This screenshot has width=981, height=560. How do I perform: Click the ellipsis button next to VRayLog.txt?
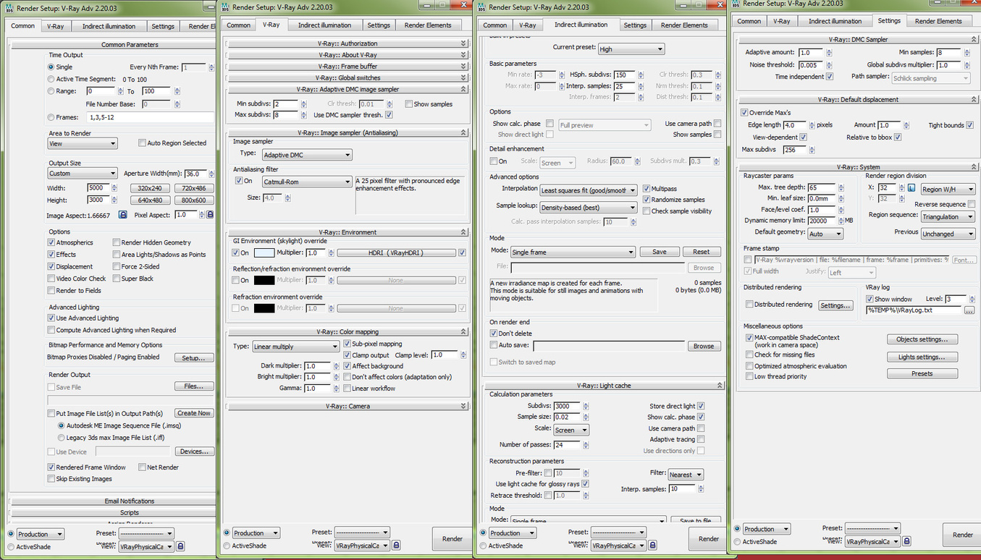pyautogui.click(x=969, y=310)
